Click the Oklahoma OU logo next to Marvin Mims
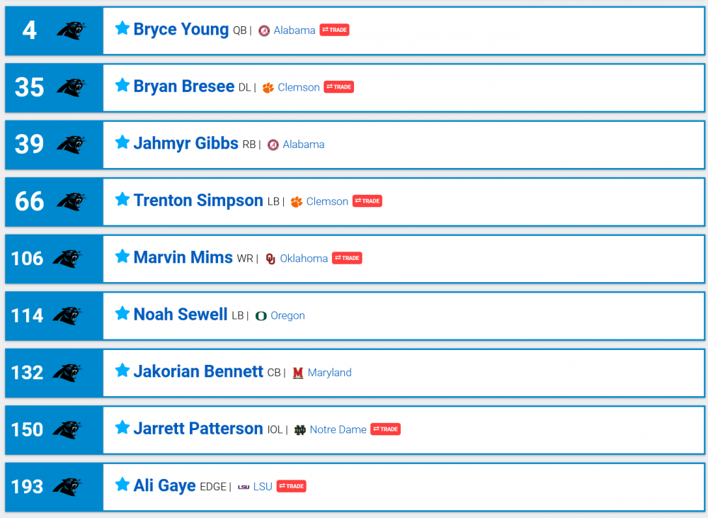Screen dimensions: 708x518 tap(271, 258)
